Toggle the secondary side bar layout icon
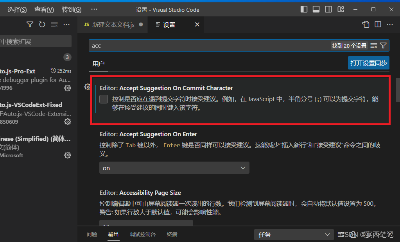The height and width of the screenshot is (242, 400). [328, 9]
